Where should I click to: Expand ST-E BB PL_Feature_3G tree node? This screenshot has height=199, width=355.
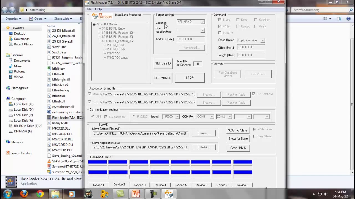99,37
